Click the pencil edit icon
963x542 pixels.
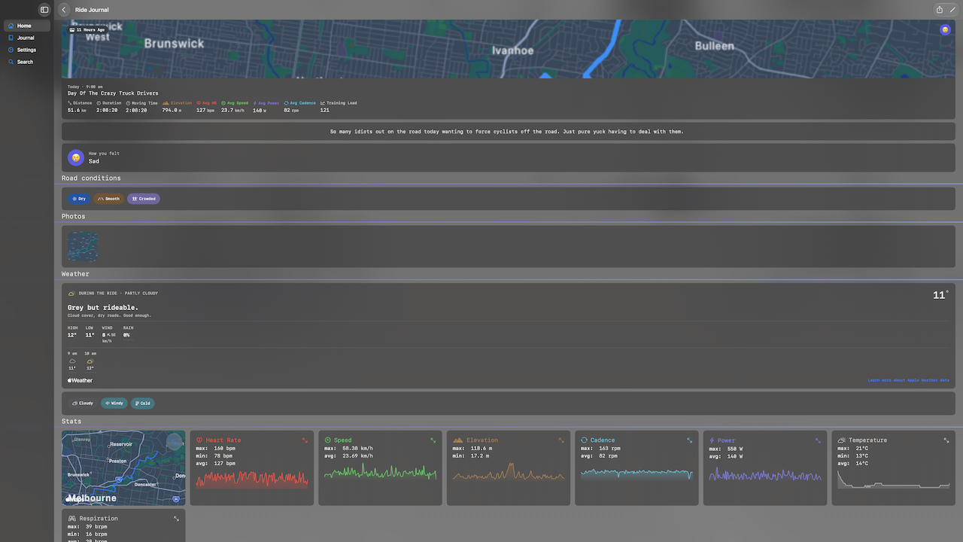coord(952,10)
